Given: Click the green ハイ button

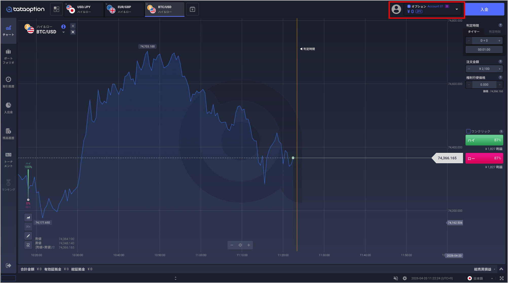Looking at the screenshot, I should [x=484, y=140].
